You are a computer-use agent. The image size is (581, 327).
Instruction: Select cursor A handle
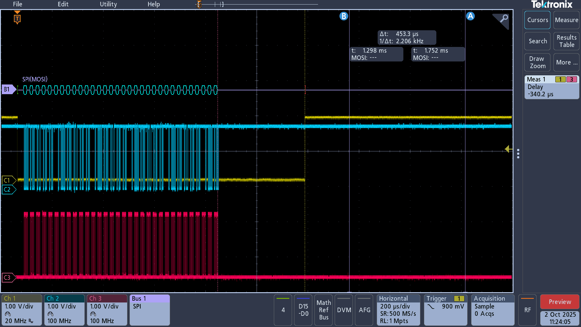(470, 16)
